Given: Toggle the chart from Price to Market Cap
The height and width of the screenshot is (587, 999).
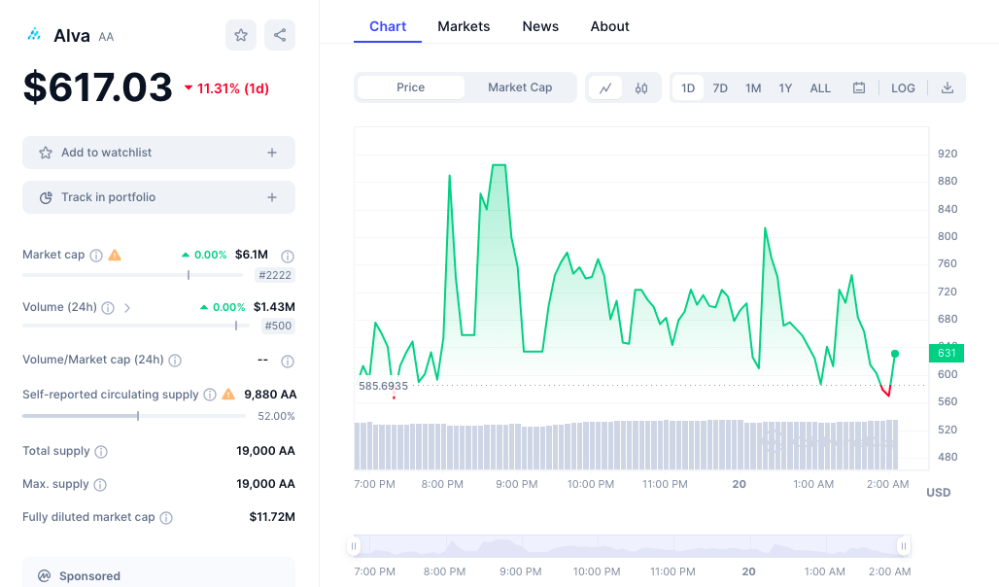Looking at the screenshot, I should click(x=520, y=86).
